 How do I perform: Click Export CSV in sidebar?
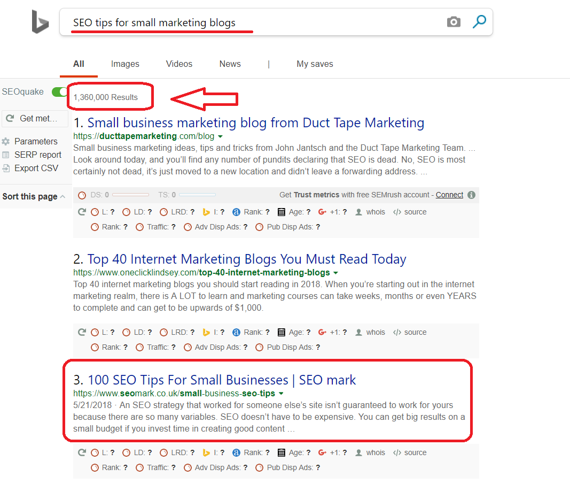pyautogui.click(x=30, y=168)
